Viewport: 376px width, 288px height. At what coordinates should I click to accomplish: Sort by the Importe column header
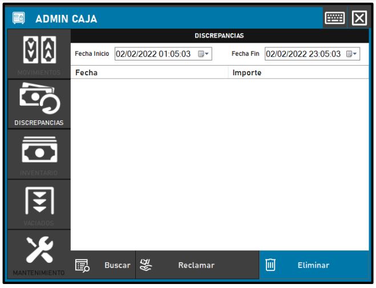[297, 73]
